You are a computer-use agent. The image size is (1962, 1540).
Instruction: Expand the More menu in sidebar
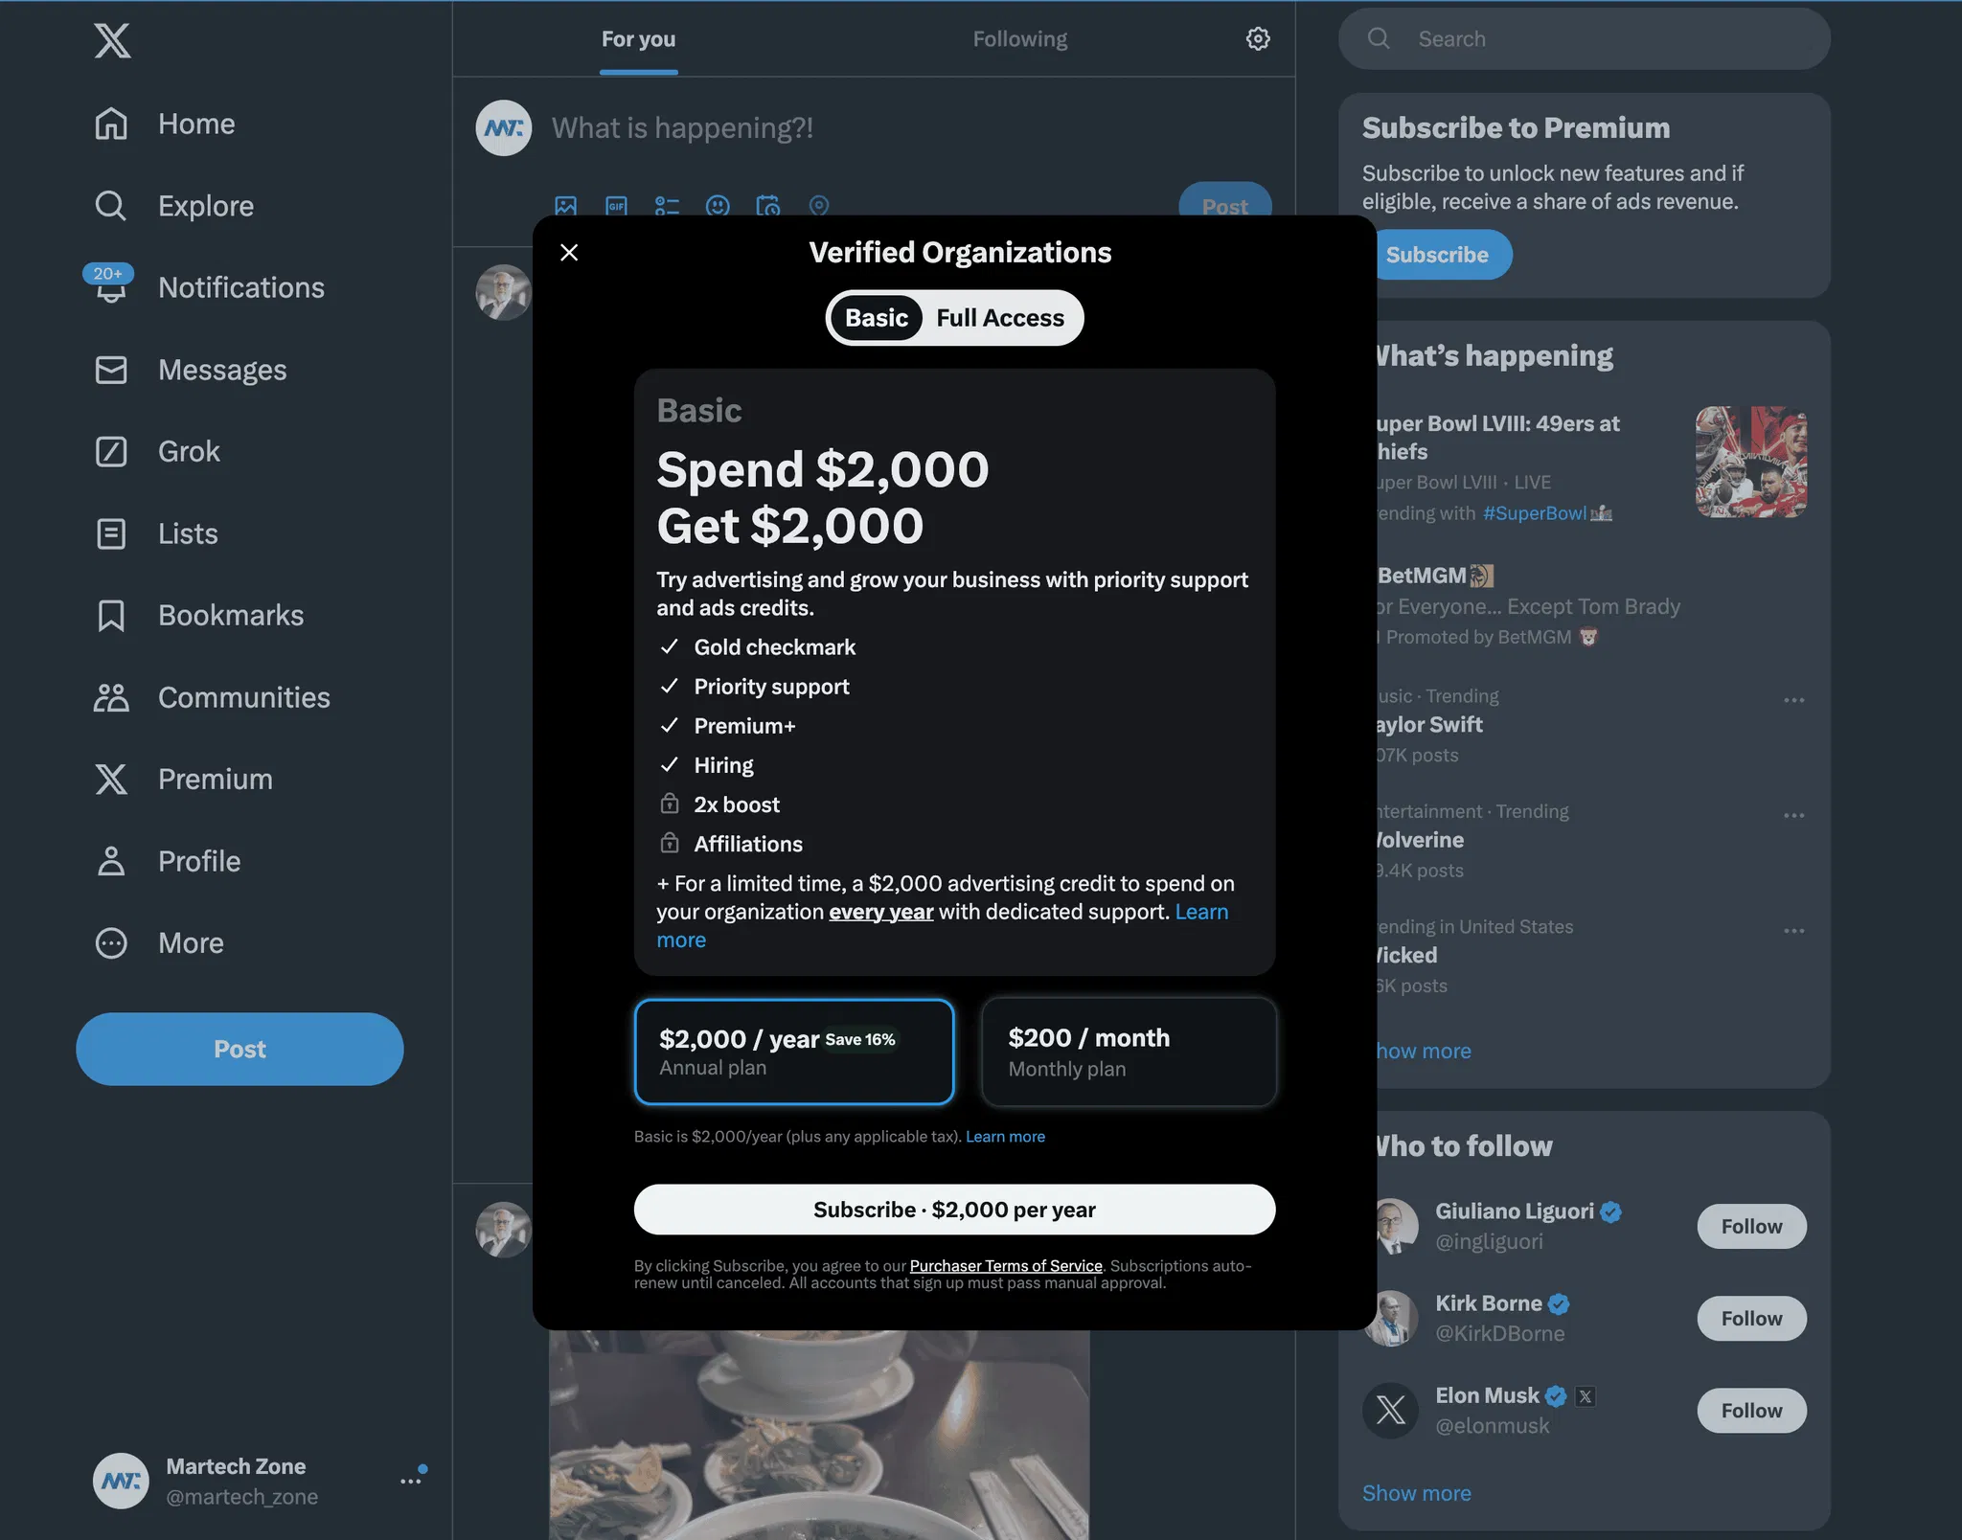(159, 943)
